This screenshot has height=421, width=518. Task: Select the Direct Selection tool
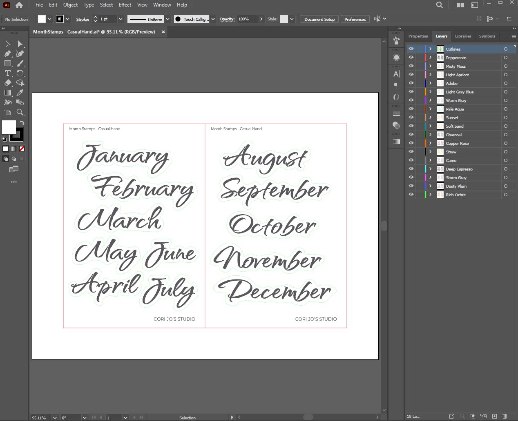coord(20,44)
